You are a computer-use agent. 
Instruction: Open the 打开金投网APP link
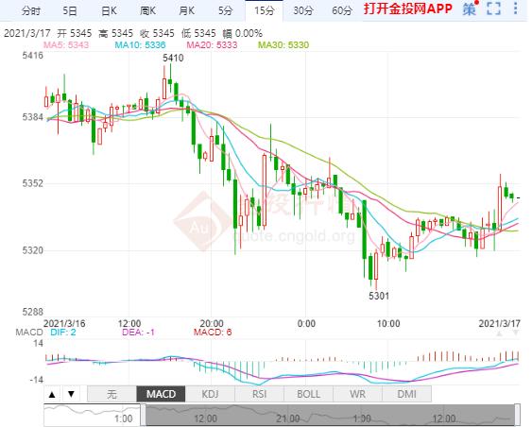(408, 9)
